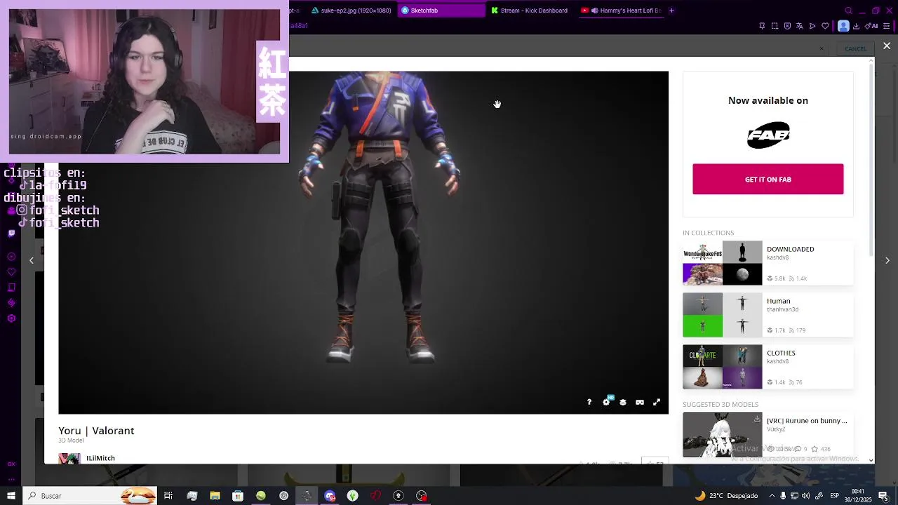Open the 3D viewer settings gear
The image size is (898, 505).
[606, 402]
